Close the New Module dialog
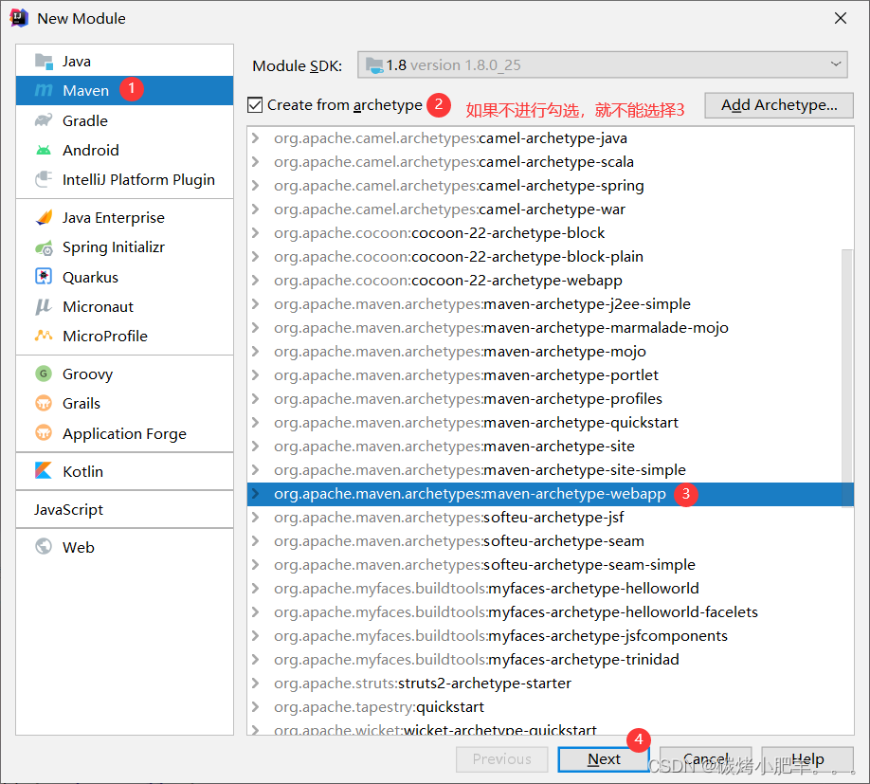Image resolution: width=870 pixels, height=784 pixels. pos(841,18)
